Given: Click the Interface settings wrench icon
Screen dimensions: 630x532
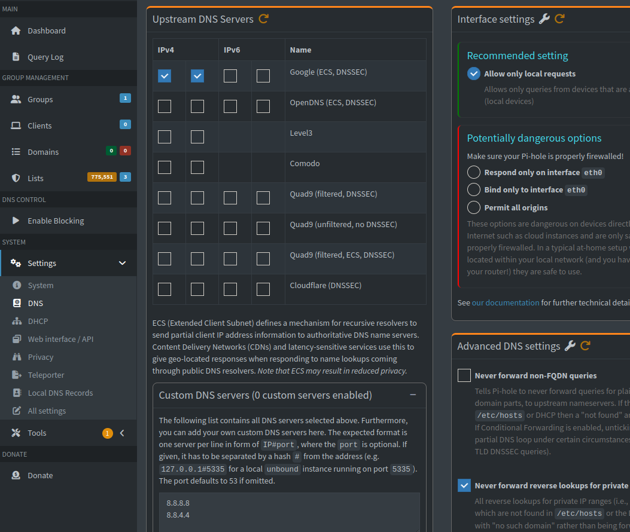Looking at the screenshot, I should click(544, 19).
